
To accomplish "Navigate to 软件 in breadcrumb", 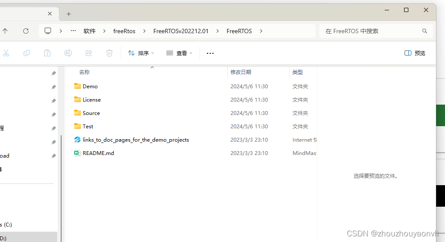I will (90, 31).
